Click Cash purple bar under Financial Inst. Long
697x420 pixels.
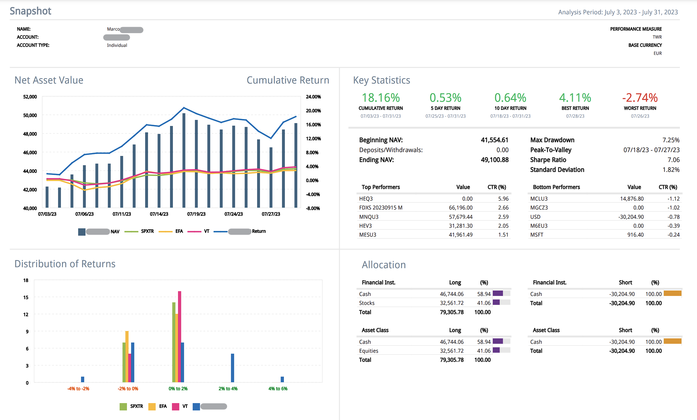498,293
